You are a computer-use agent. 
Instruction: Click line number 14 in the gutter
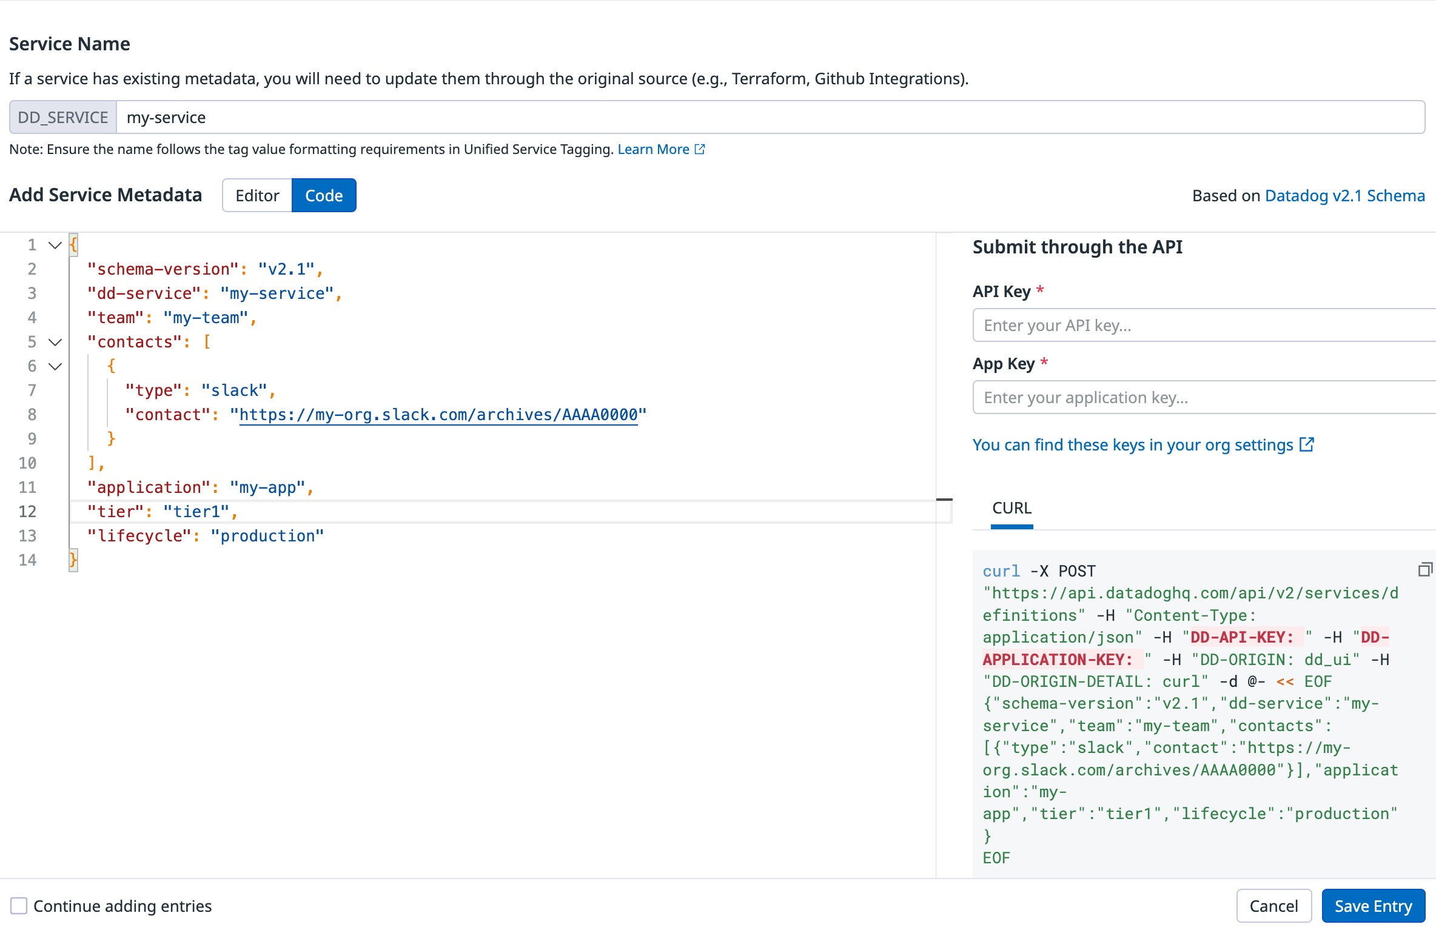point(27,560)
